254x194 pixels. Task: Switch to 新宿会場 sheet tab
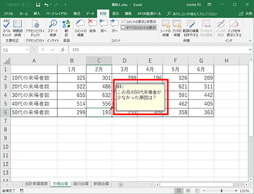101,184
